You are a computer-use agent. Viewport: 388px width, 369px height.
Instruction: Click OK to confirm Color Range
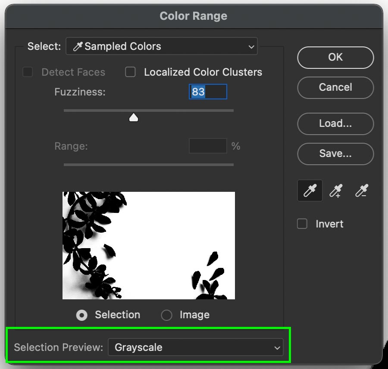335,58
